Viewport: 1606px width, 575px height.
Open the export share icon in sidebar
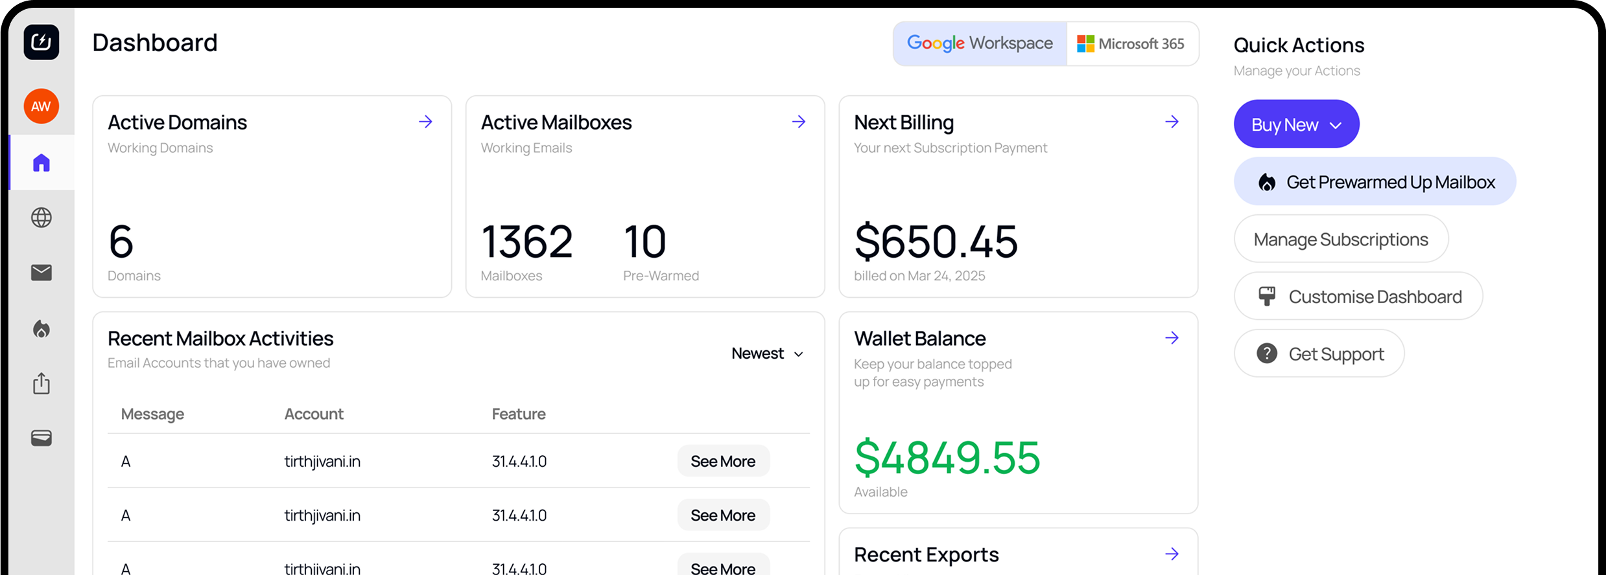(x=41, y=383)
